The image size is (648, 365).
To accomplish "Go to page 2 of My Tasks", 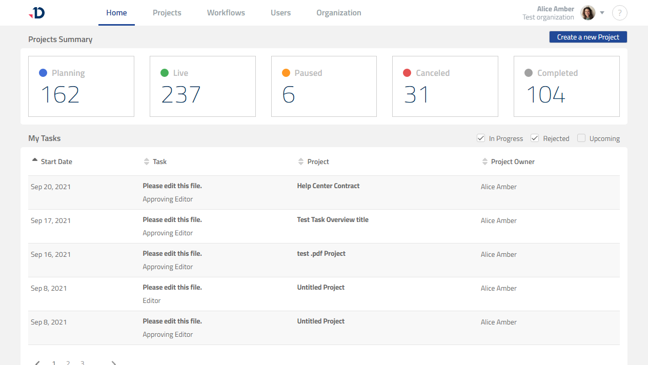I will pos(68,362).
